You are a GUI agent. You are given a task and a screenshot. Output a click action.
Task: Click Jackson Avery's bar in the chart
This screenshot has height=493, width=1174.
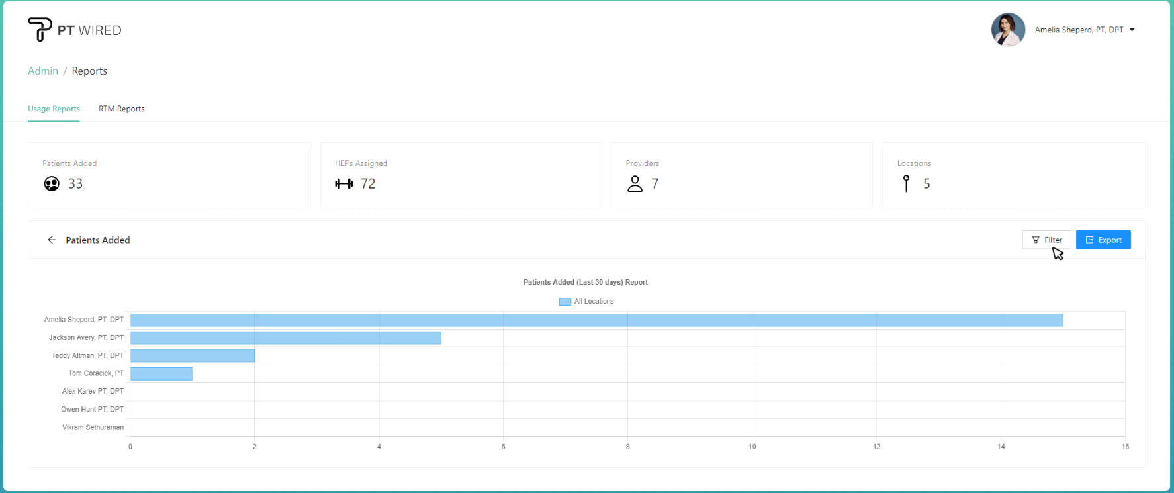tap(285, 338)
